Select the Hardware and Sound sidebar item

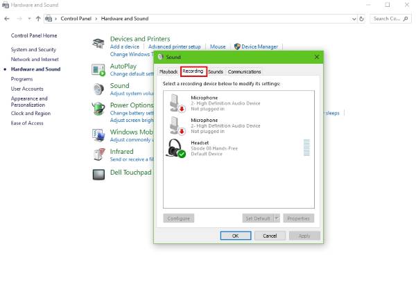(36, 69)
